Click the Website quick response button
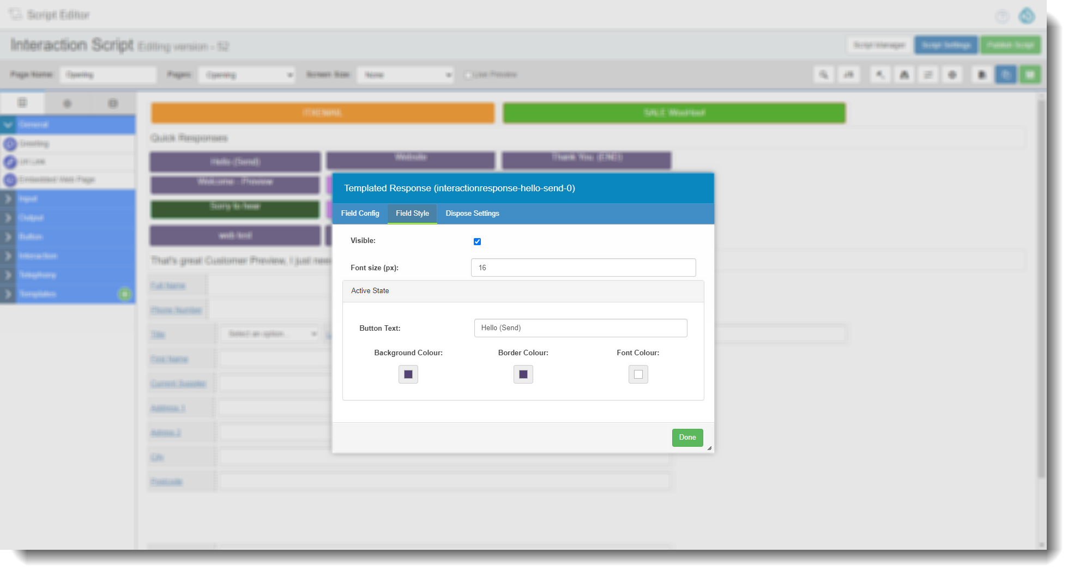Image resolution: width=1074 pixels, height=577 pixels. pyautogui.click(x=411, y=160)
